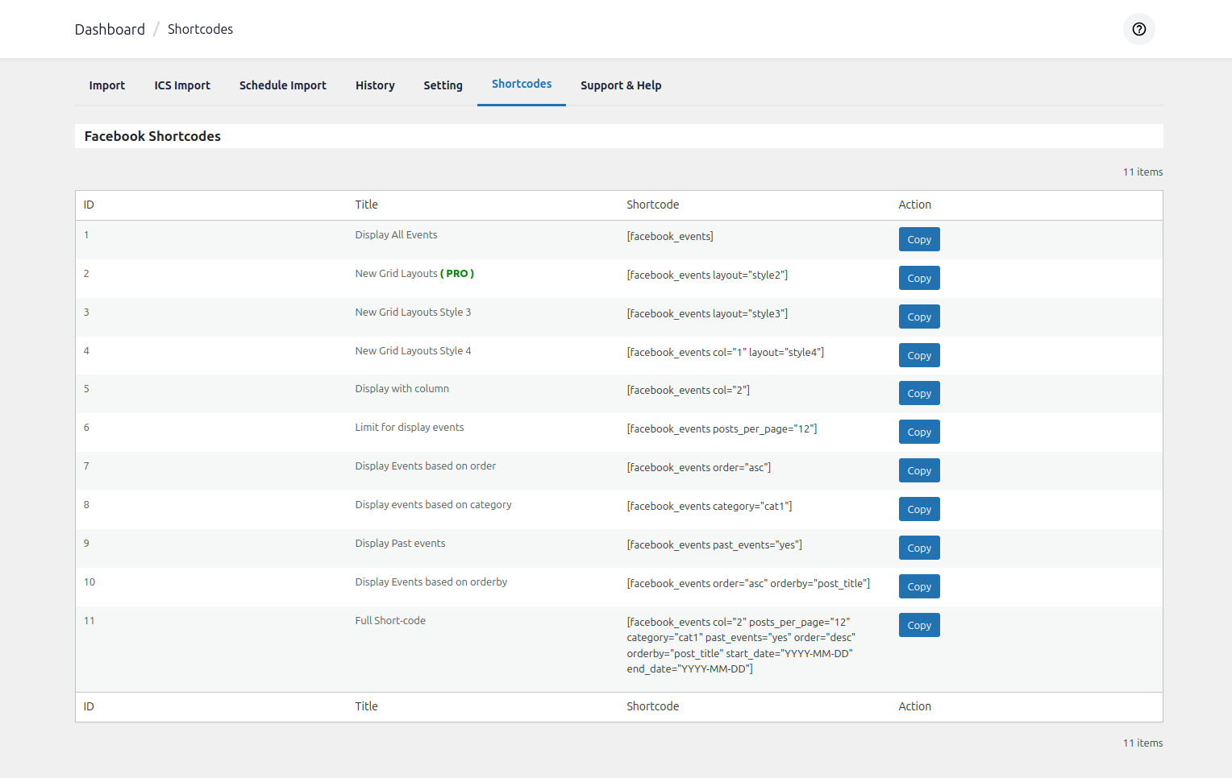Open the Schedule Import tab
This screenshot has width=1232, height=778.
coord(282,85)
